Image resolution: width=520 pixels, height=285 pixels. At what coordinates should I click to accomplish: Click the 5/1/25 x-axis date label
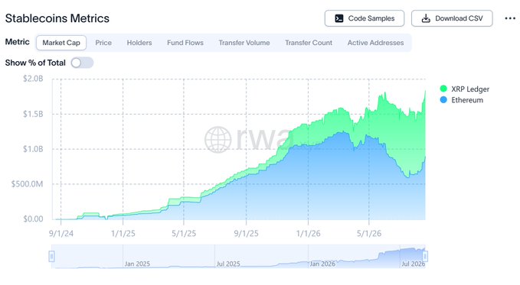pyautogui.click(x=184, y=233)
